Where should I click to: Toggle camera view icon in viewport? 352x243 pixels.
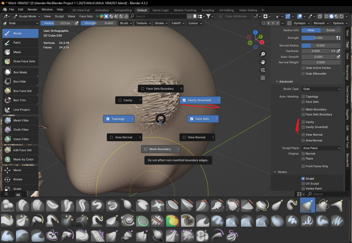(263, 70)
